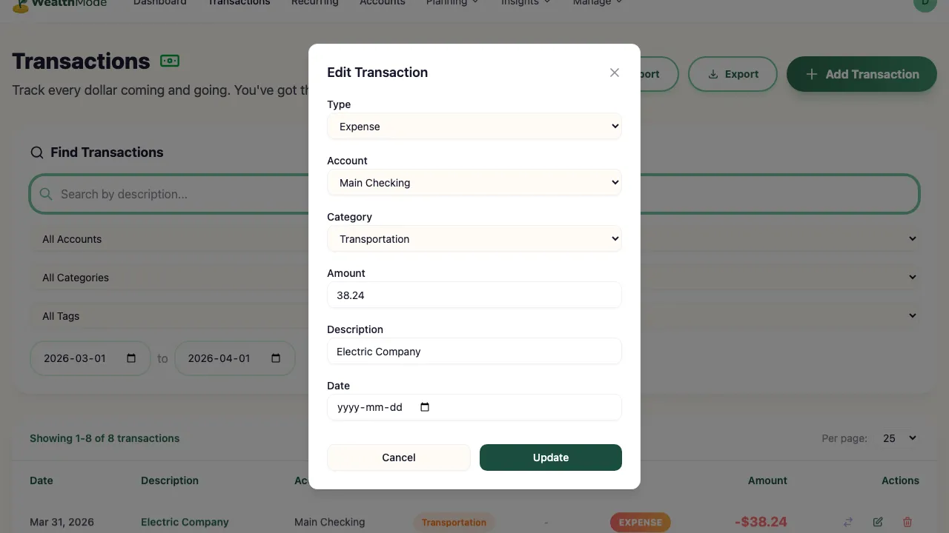949x533 pixels.
Task: Open the Manage menu
Action: click(x=596, y=3)
